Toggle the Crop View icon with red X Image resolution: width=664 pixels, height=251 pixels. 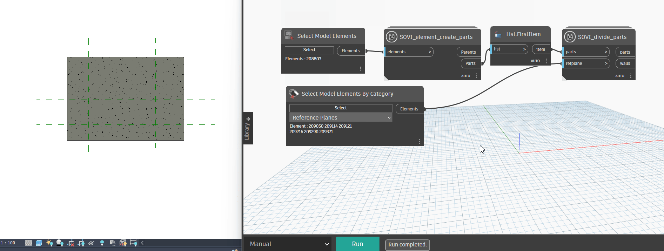tap(71, 243)
